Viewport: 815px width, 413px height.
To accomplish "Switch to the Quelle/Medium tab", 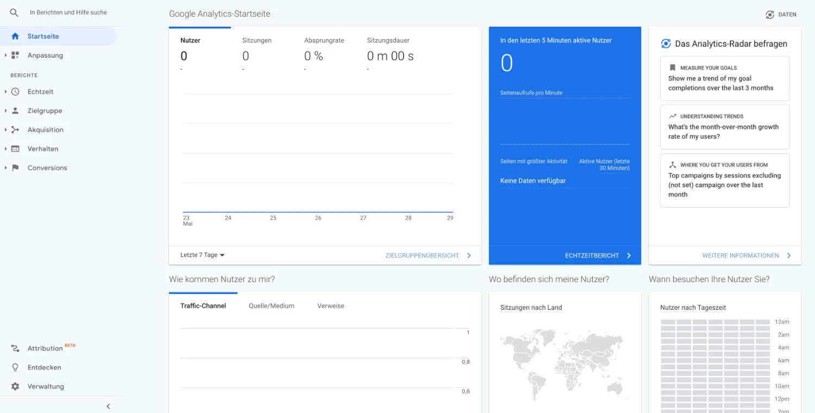I will tap(272, 305).
